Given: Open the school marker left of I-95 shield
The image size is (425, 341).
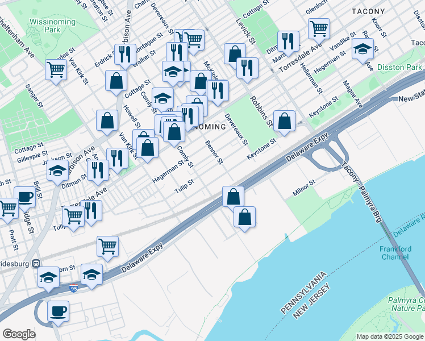Looking at the screenshot, I should pyautogui.click(x=48, y=278).
